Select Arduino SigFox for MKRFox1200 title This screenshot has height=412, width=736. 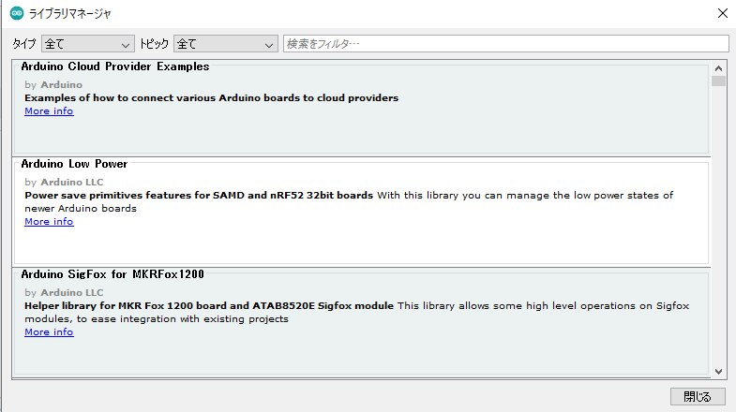pyautogui.click(x=113, y=274)
